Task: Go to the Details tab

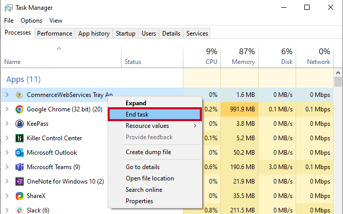Action: [x=171, y=34]
